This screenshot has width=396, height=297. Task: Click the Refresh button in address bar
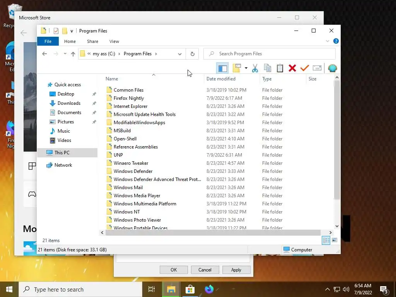pyautogui.click(x=193, y=54)
